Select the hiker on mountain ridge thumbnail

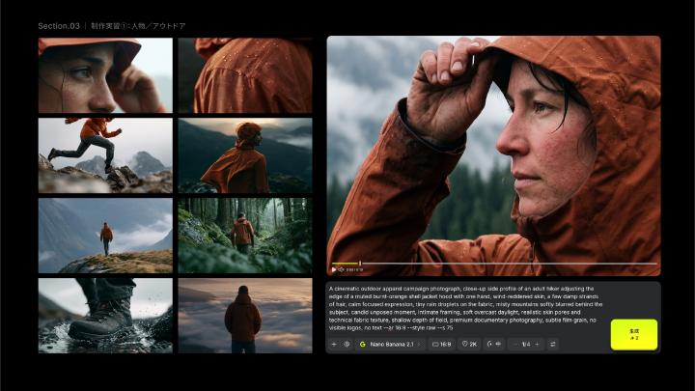click(x=105, y=236)
